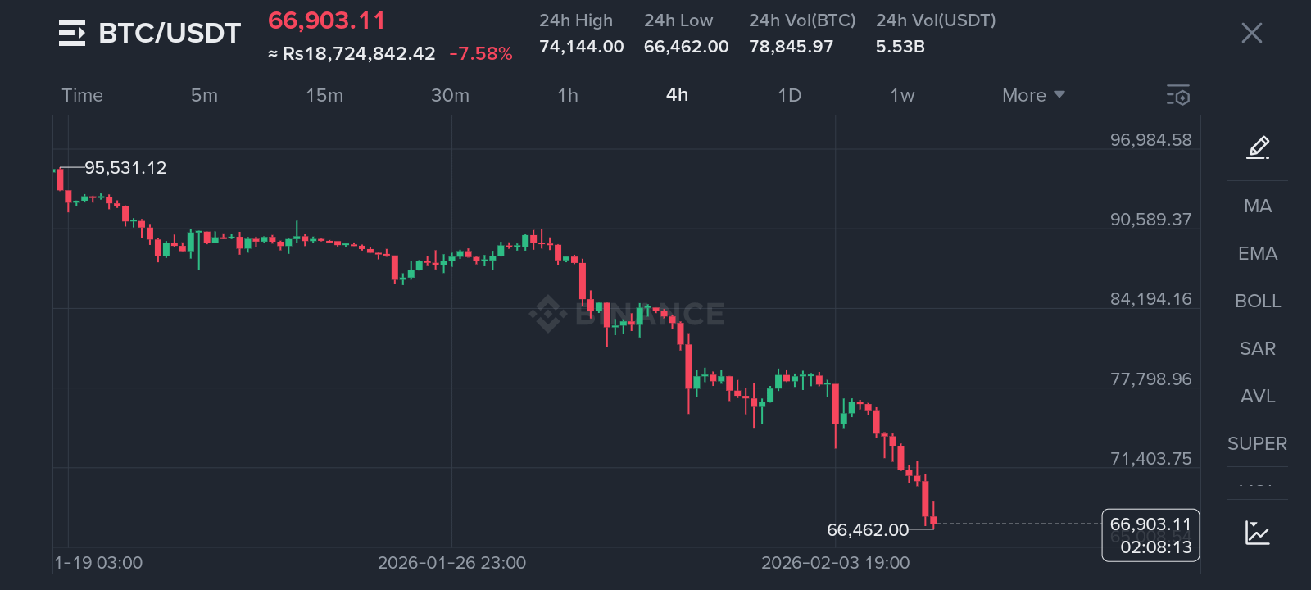Turn on the SAR indicator

pos(1258,349)
